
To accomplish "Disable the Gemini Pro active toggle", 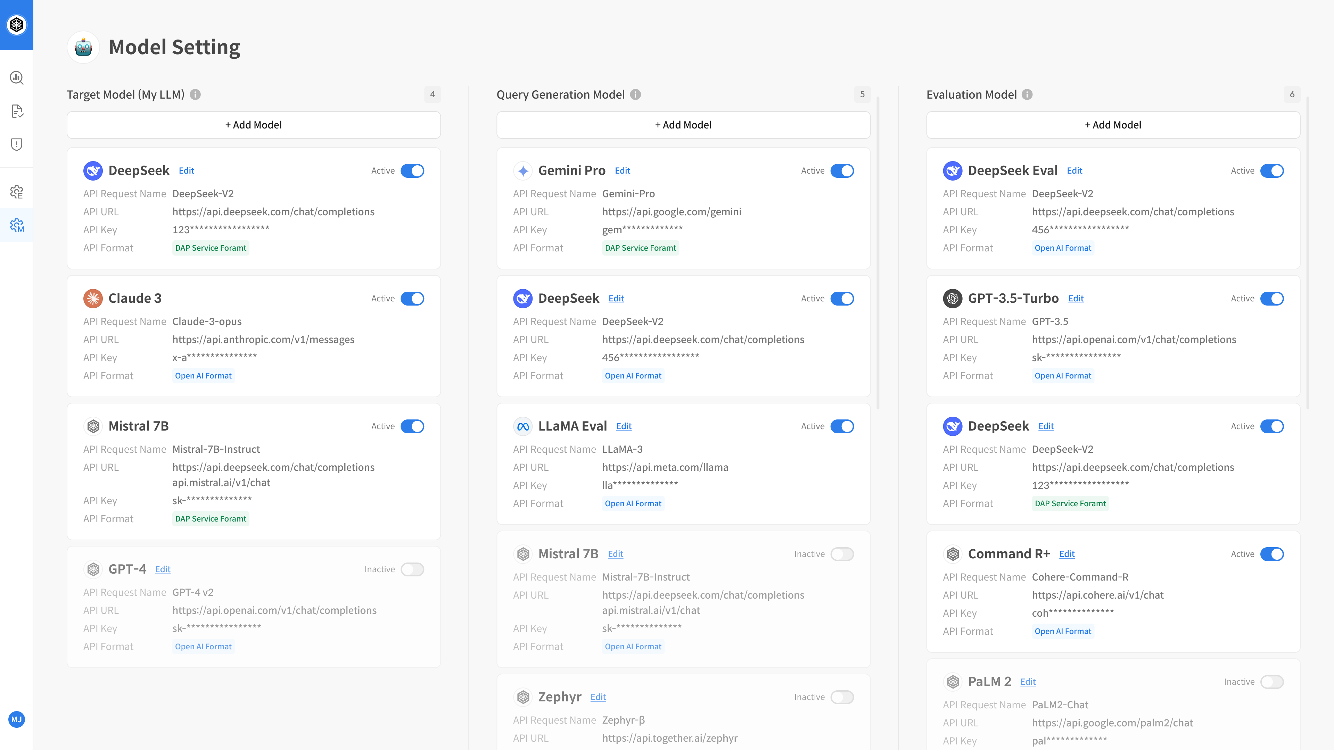I will (842, 171).
